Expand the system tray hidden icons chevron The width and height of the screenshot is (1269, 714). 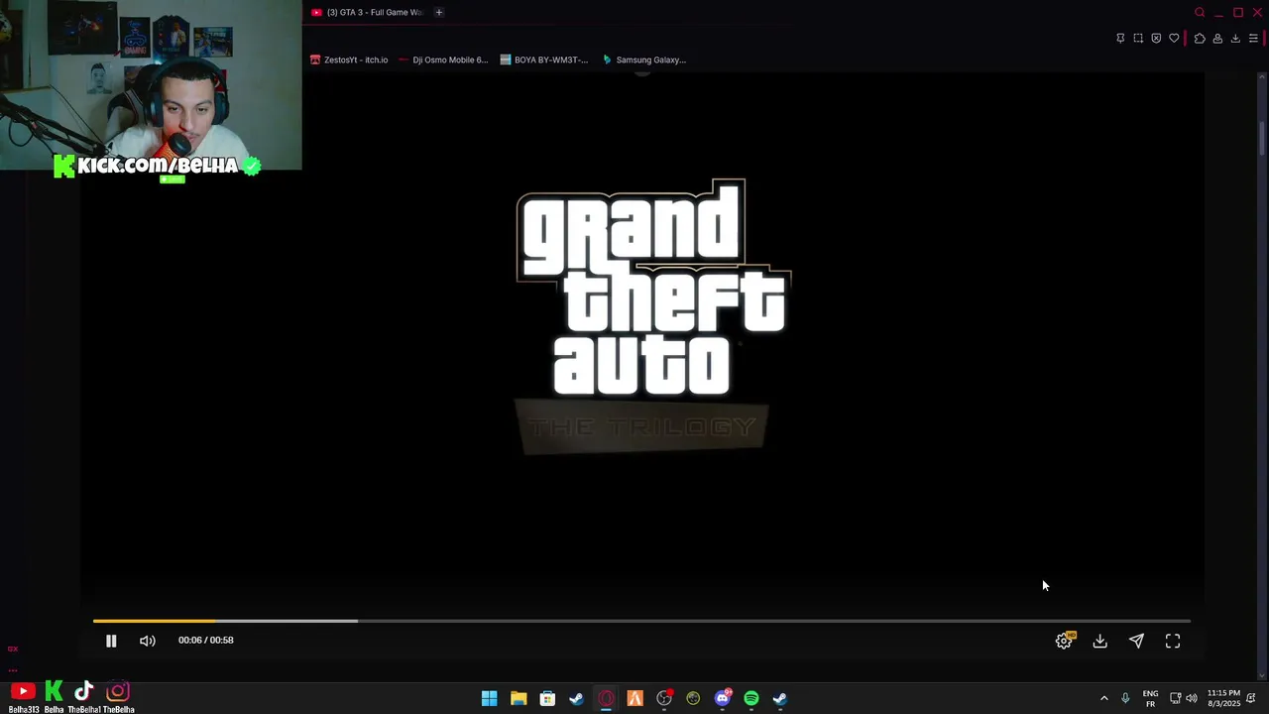pyautogui.click(x=1103, y=699)
